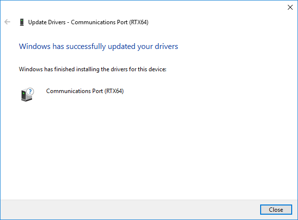Click the green indicator light on large device icon

24,94
